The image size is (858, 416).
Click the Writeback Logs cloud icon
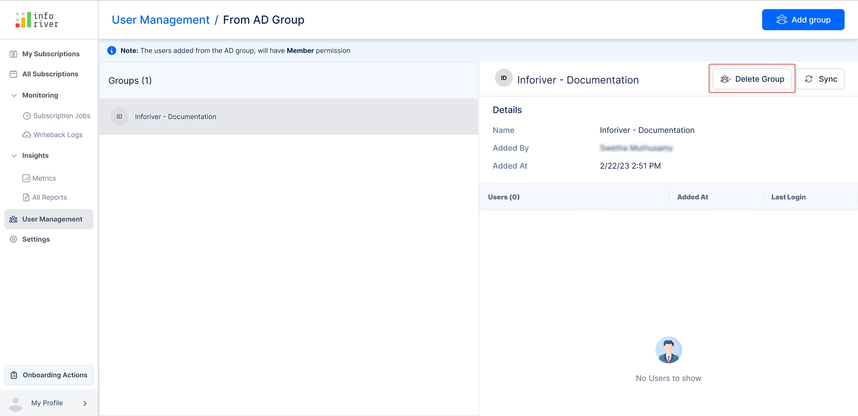[26, 135]
